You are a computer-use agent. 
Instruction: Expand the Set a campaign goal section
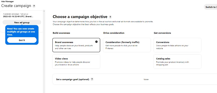[135, 79]
